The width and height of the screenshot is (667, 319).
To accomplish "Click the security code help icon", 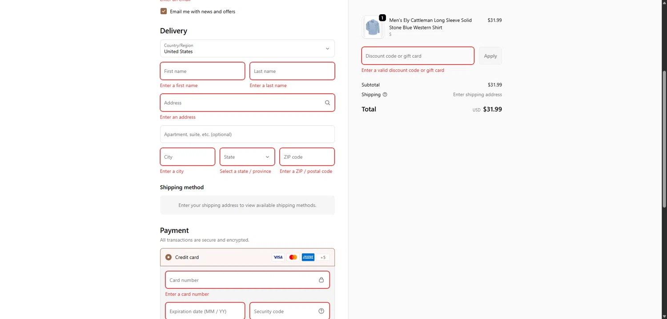I will point(321,311).
